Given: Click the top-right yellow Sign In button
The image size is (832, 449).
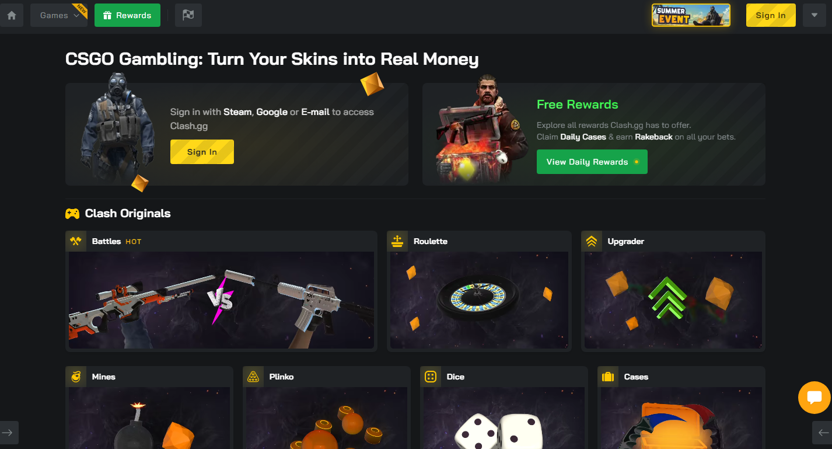Looking at the screenshot, I should coord(771,15).
